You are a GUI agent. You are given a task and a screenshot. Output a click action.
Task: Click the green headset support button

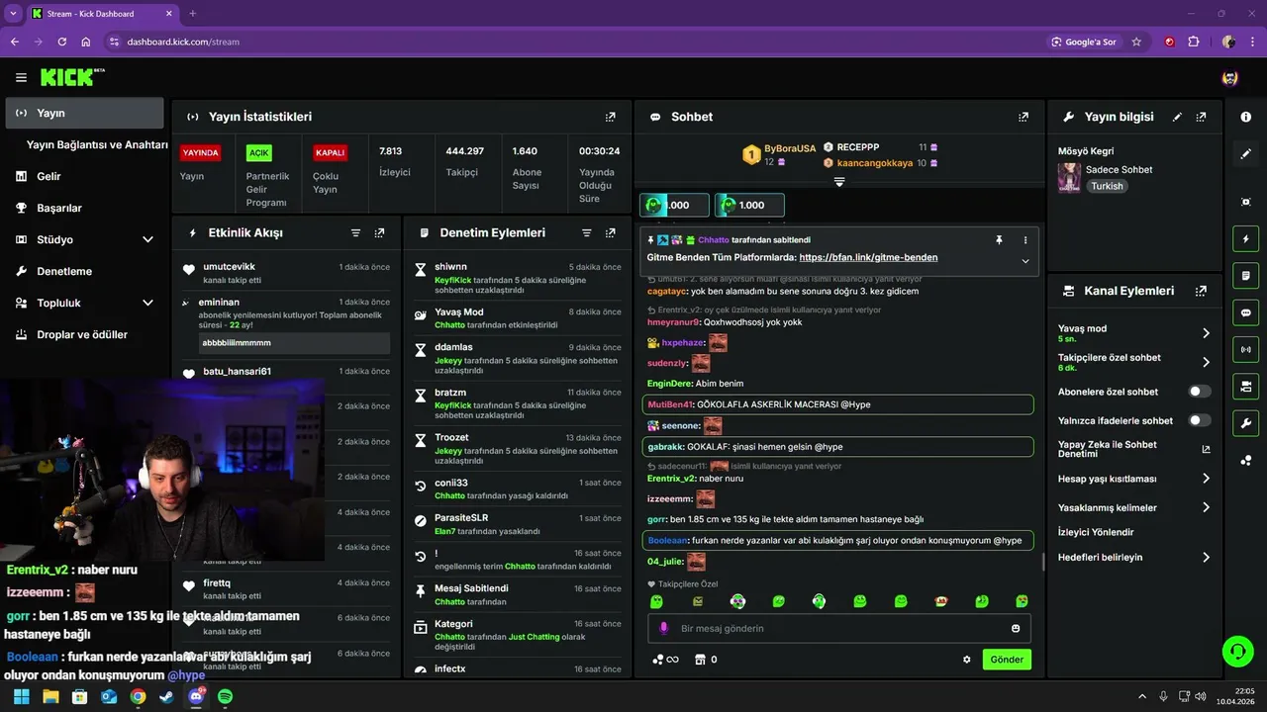tap(1237, 651)
